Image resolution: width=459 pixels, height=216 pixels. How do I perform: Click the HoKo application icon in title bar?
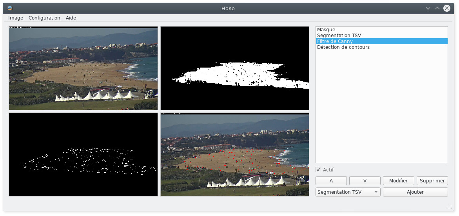point(10,8)
